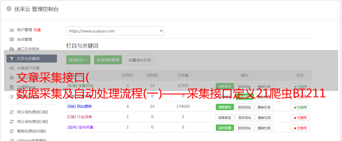This screenshot has width=342, height=141.
Task: Click the 私有词库管理 button
Action: pyautogui.click(x=108, y=60)
